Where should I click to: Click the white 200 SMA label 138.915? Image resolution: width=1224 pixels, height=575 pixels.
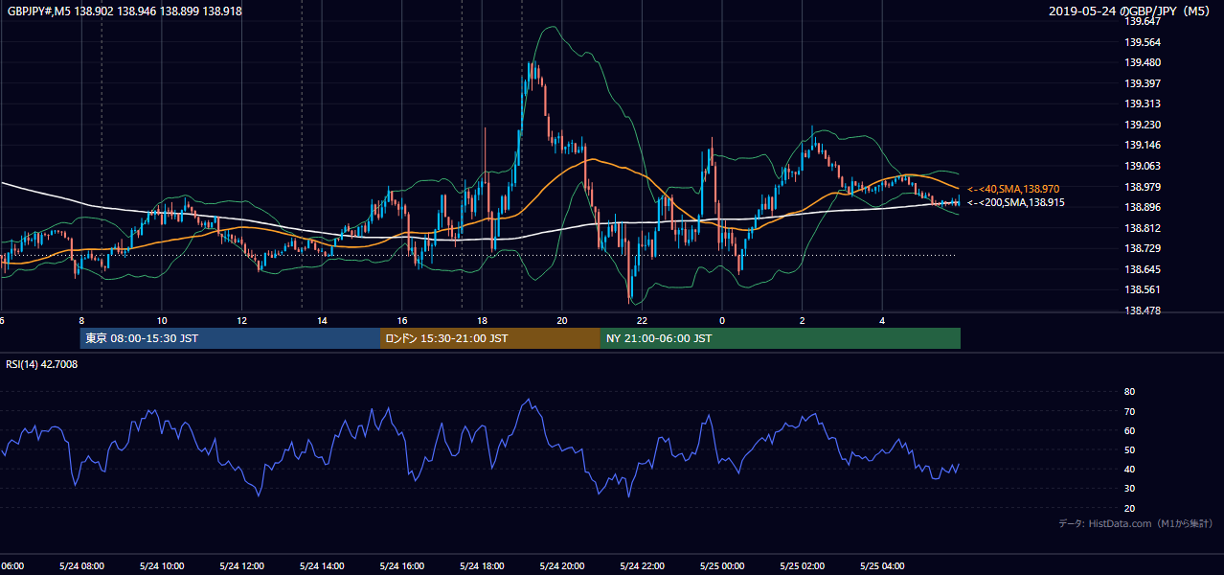point(1015,202)
